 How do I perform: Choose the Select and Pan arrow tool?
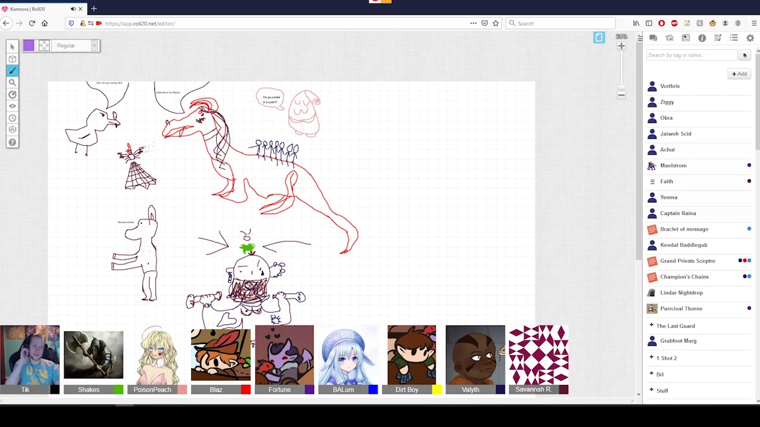(x=12, y=47)
